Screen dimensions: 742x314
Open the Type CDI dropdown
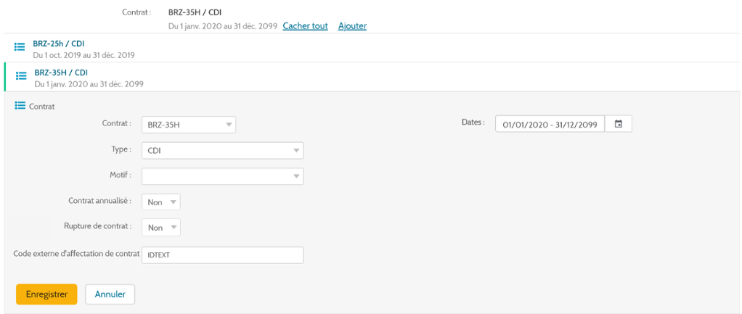coord(222,151)
